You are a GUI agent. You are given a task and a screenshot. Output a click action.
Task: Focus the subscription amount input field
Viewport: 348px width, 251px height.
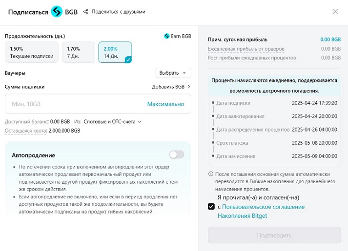tap(73, 104)
